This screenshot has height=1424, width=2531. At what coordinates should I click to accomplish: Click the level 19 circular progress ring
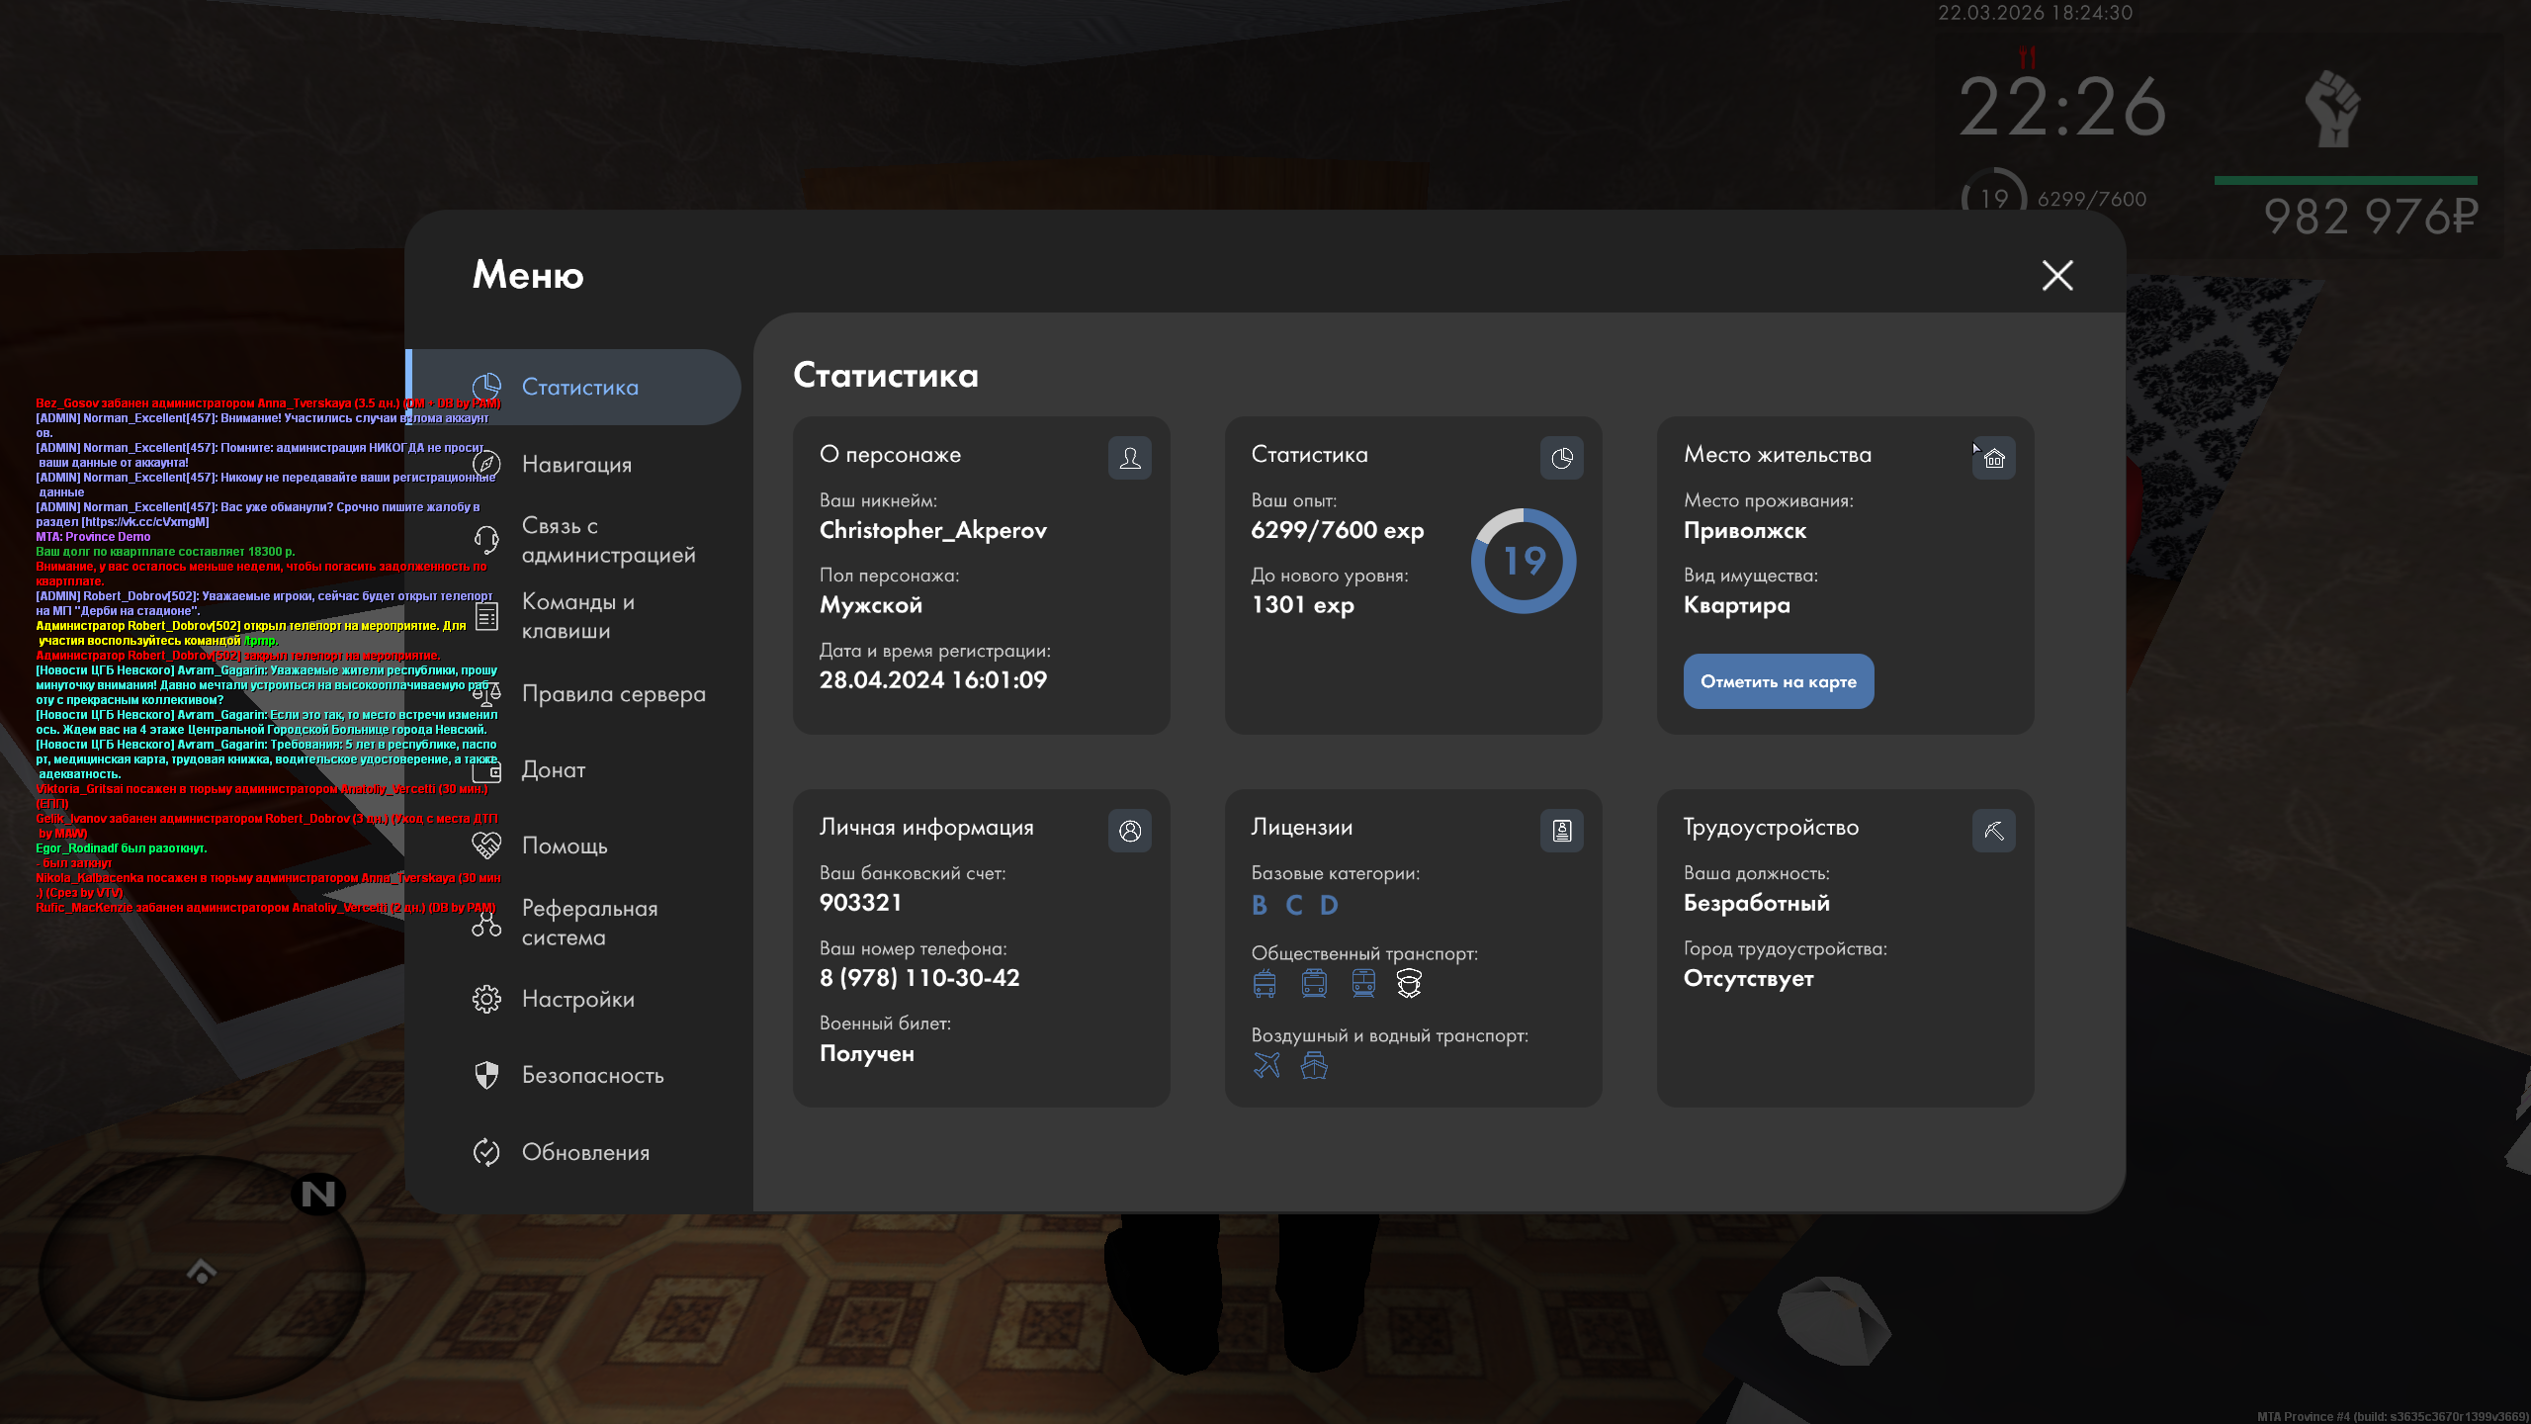click(1524, 561)
